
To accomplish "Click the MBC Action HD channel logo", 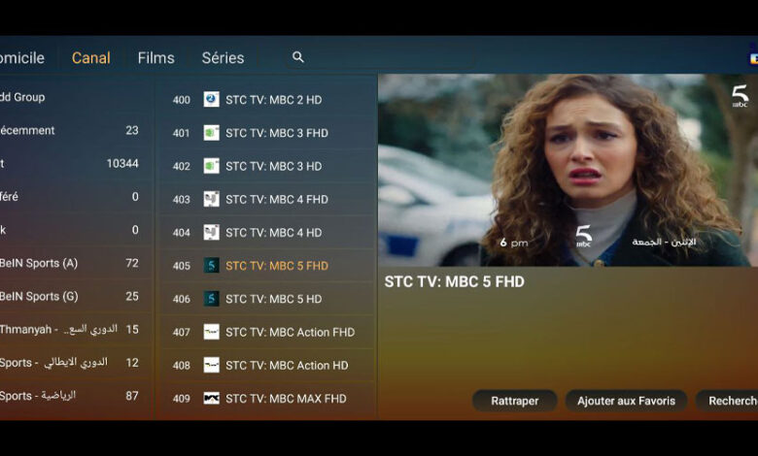I will [x=211, y=365].
